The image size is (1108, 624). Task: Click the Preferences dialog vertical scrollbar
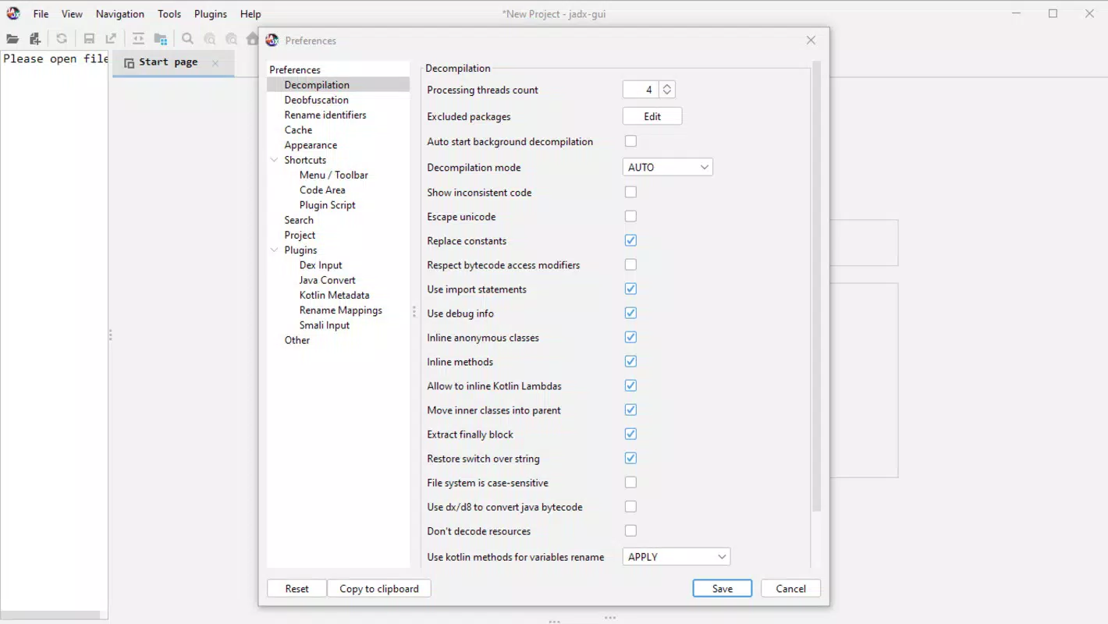click(817, 286)
